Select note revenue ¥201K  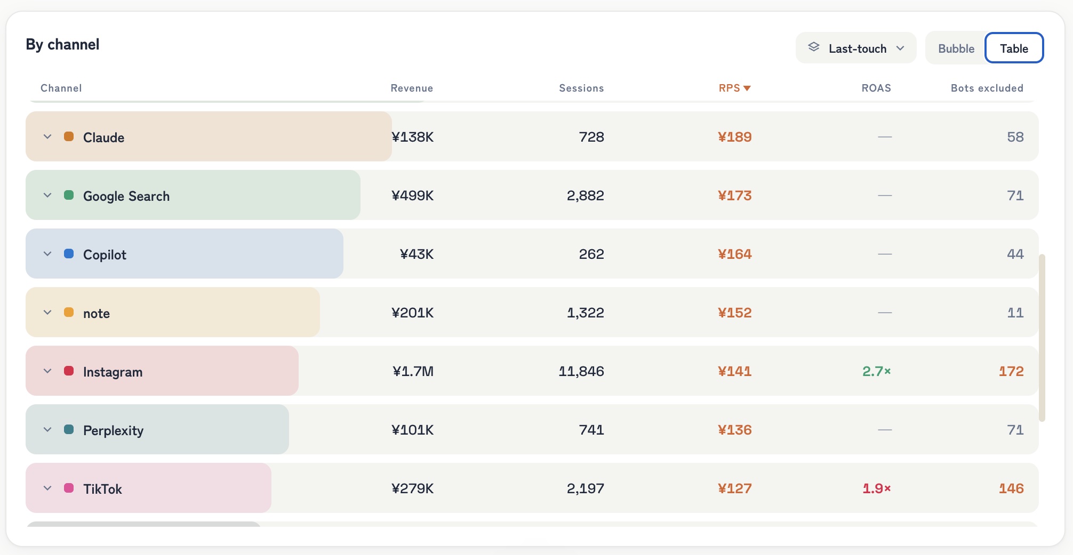(x=413, y=313)
